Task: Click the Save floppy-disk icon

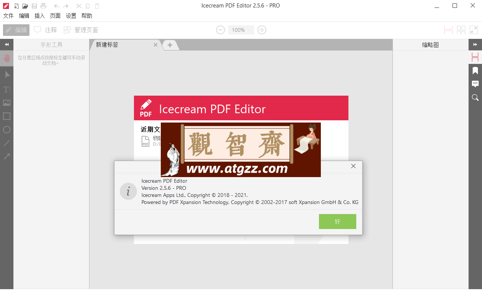Action: 34,6
